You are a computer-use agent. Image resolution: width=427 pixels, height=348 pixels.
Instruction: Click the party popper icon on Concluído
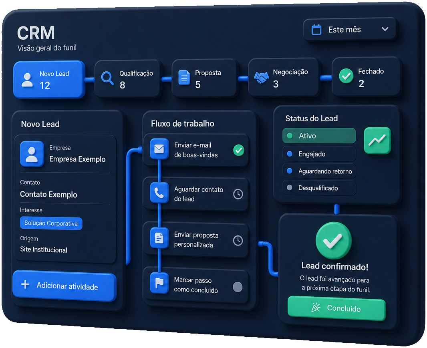point(316,308)
